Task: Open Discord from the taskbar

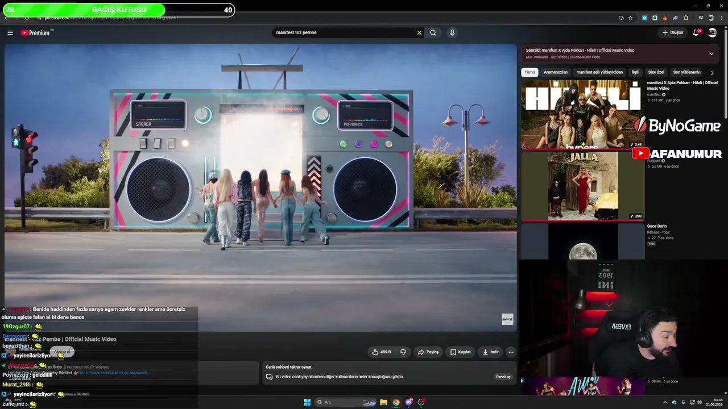Action: coord(408,402)
